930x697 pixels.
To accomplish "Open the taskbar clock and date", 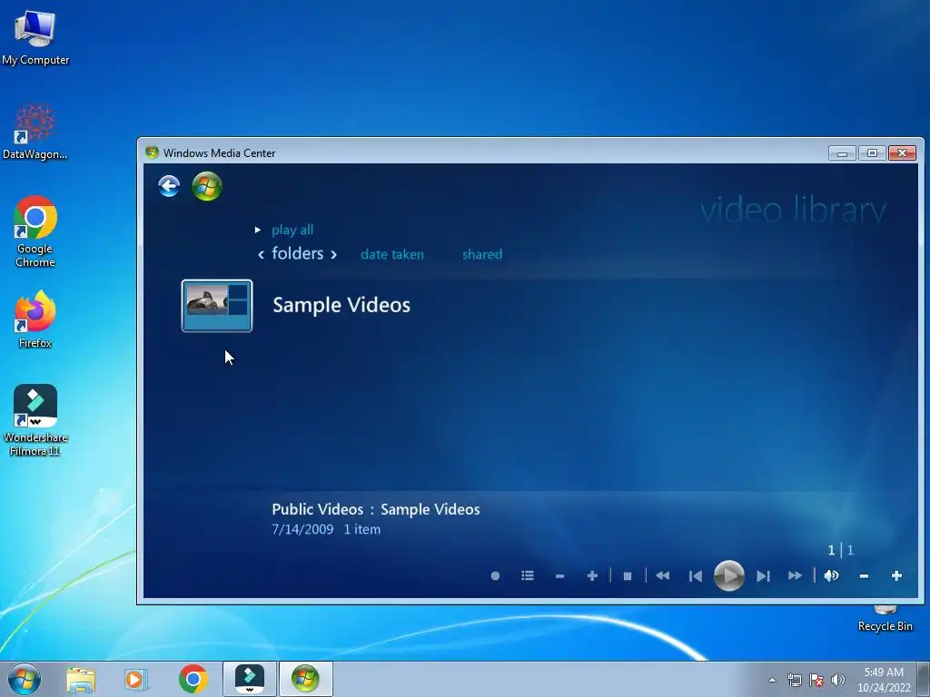I will [x=884, y=680].
